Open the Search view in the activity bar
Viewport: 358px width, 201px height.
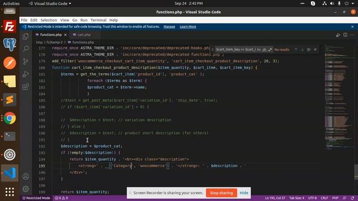coord(26,49)
